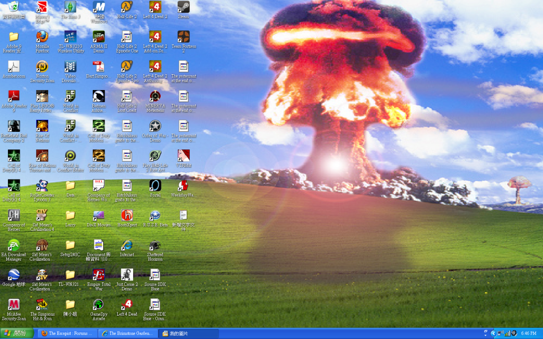Viewport: 543px width, 339px height.
Task: Switch to The Brimstone Garden taskbar window
Action: [x=127, y=334]
